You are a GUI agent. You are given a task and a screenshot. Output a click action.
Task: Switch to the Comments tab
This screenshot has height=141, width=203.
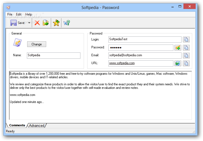[17, 125]
